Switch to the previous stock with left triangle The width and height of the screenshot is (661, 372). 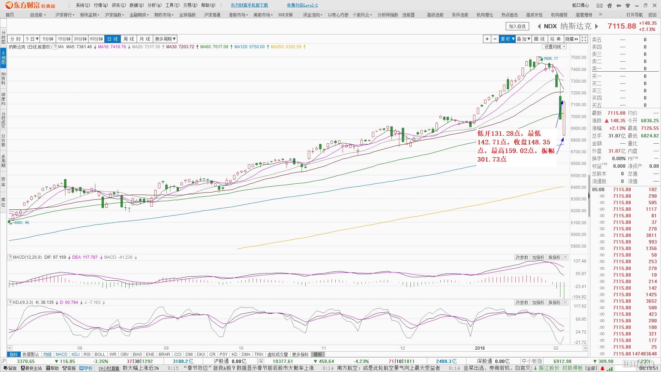coord(539,26)
